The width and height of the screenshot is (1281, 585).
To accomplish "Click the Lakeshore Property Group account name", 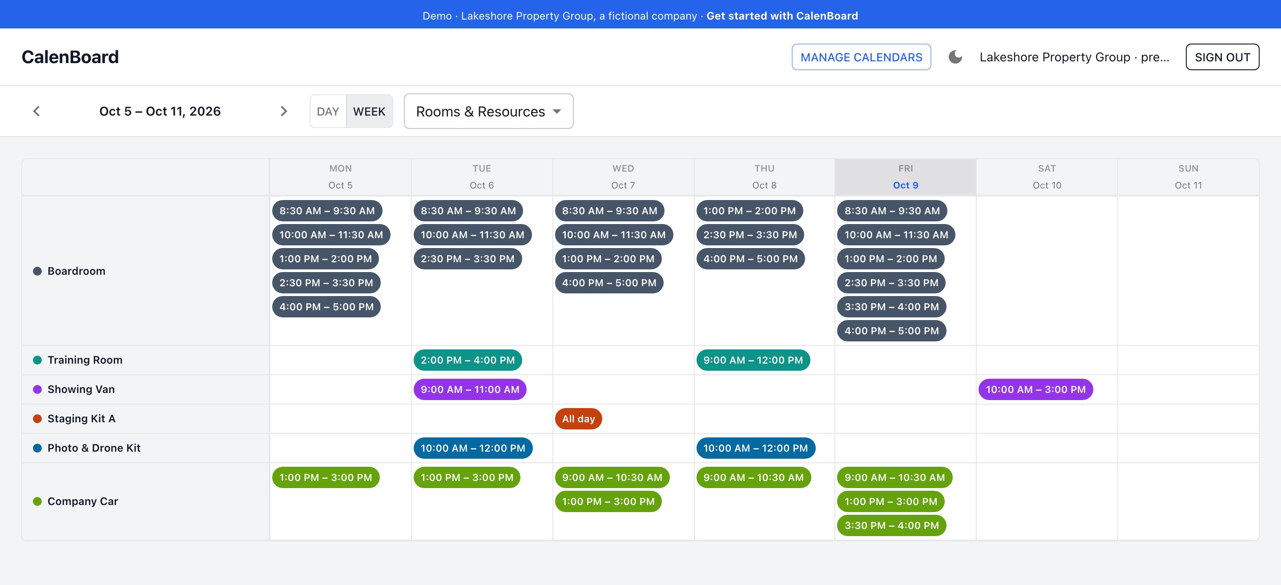I will coord(1074,57).
